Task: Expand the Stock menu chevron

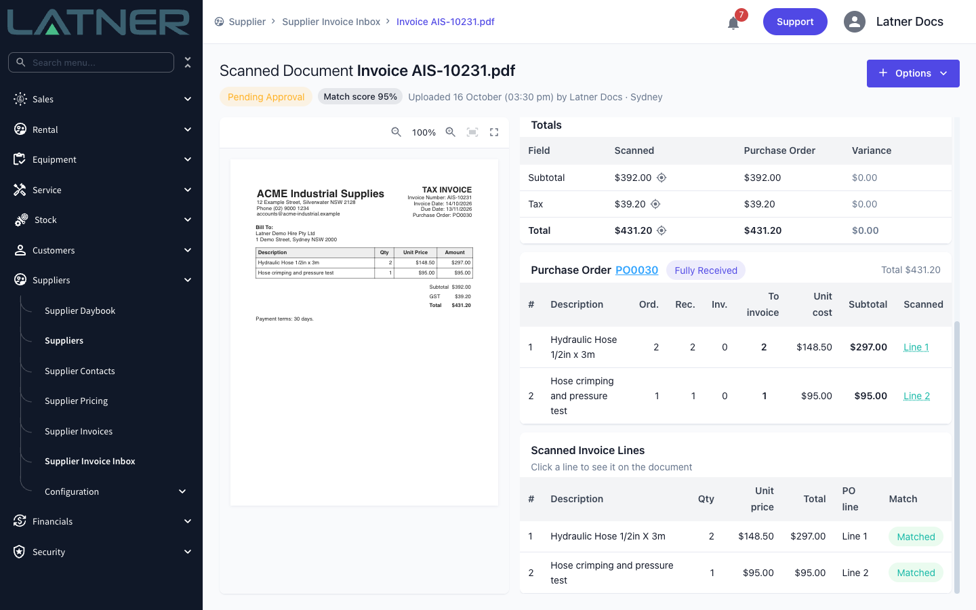Action: [x=188, y=220]
